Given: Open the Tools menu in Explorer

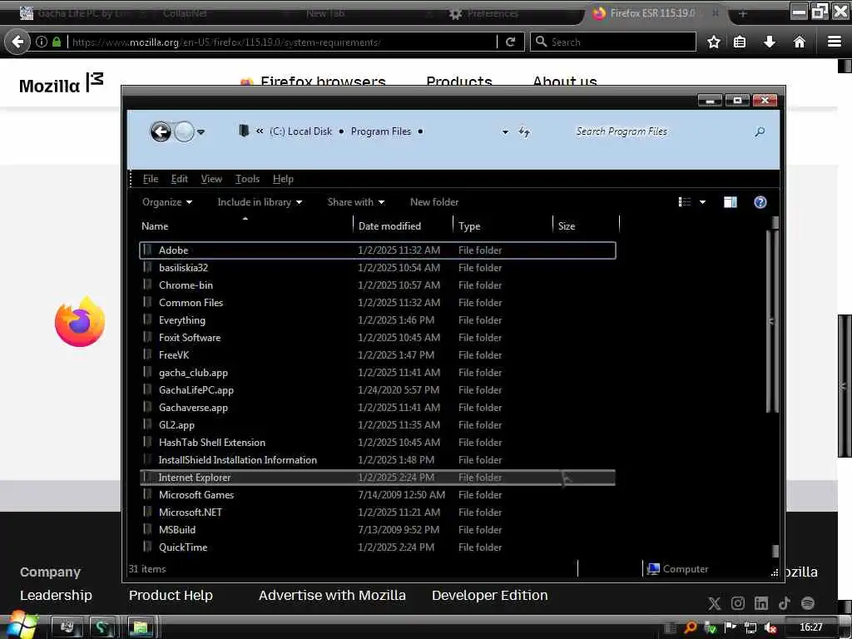Looking at the screenshot, I should (247, 179).
